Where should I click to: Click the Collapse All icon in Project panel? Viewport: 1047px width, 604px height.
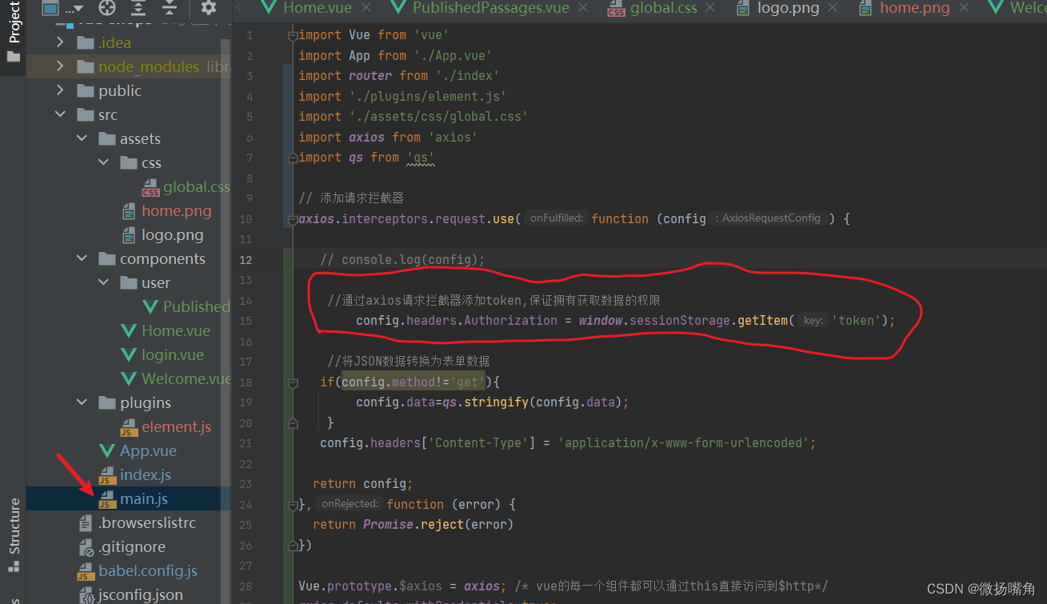click(170, 8)
